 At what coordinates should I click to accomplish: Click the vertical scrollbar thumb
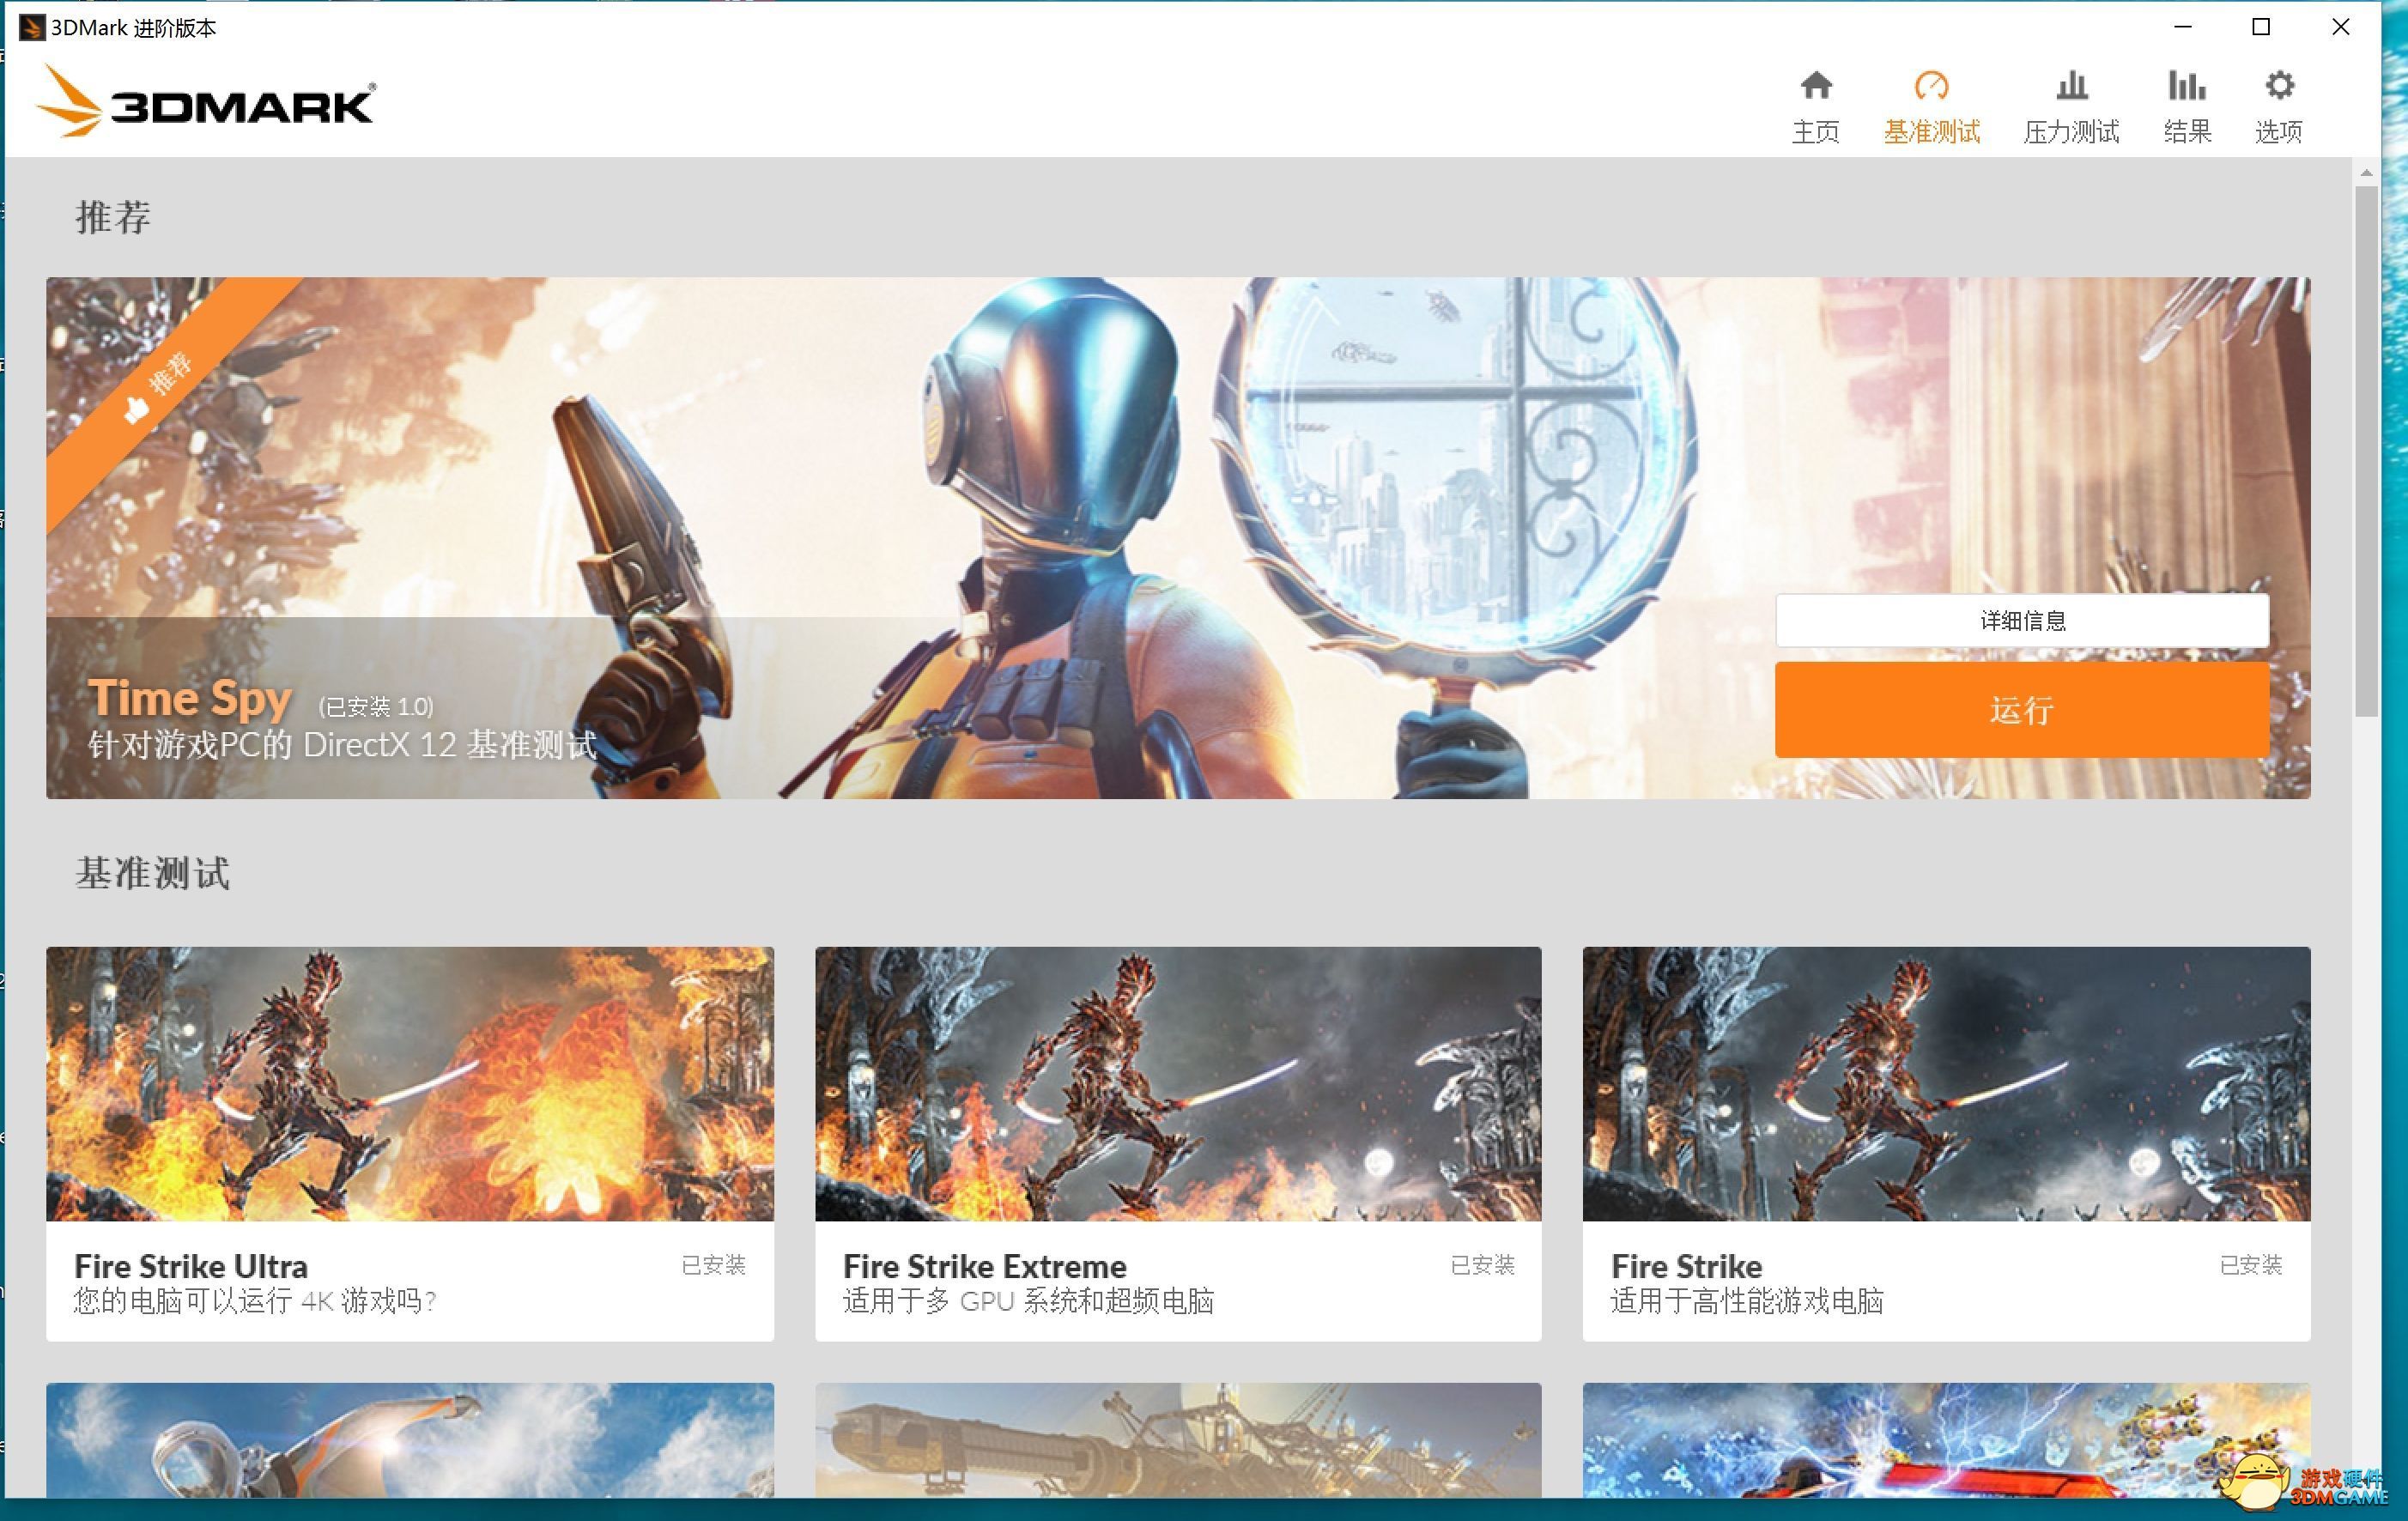2366,450
